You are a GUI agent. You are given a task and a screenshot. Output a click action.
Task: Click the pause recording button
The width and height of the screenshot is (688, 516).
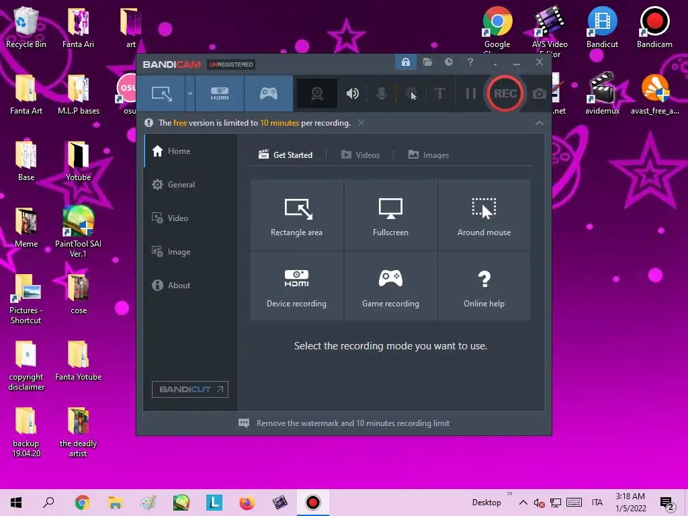click(471, 93)
